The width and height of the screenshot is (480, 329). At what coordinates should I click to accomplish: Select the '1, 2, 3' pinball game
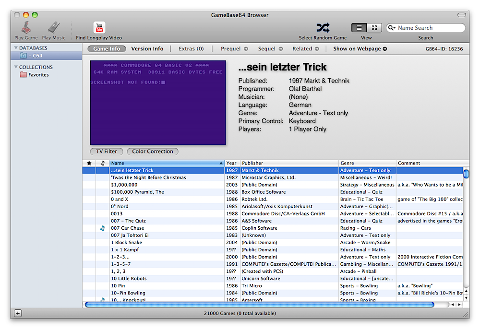tap(273, 271)
